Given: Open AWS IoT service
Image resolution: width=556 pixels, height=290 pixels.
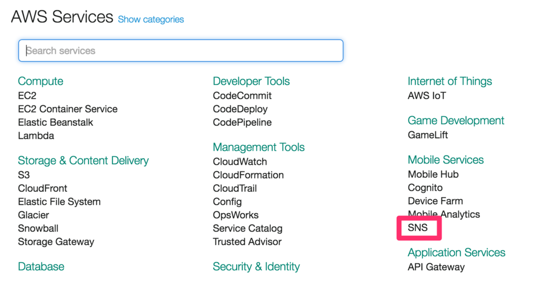Looking at the screenshot, I should [427, 96].
